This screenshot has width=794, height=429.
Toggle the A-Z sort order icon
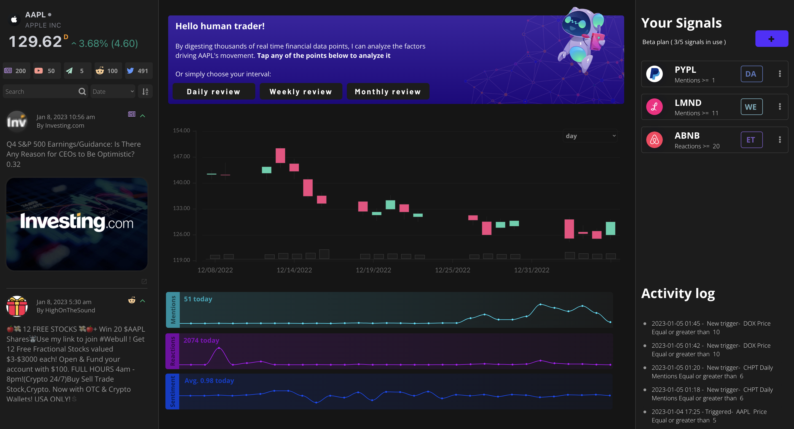point(145,92)
